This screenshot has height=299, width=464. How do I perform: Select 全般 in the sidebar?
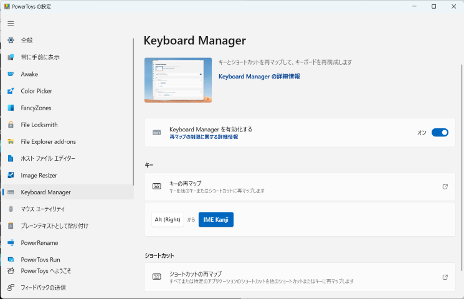27,40
